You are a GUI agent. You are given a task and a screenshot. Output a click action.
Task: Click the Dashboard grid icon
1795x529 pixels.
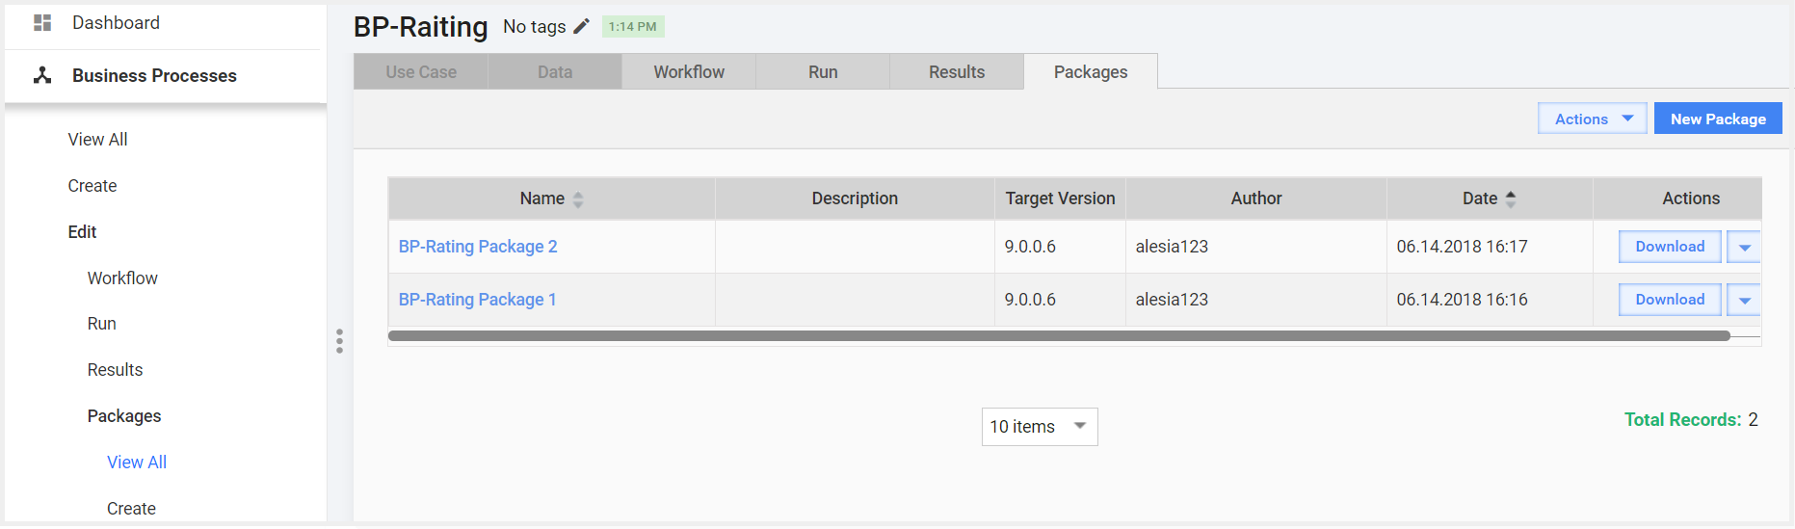(x=42, y=22)
